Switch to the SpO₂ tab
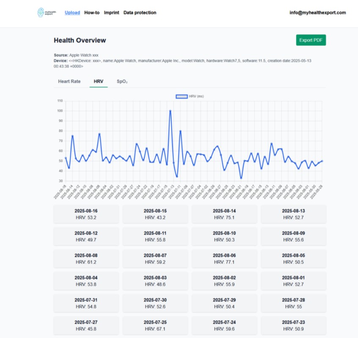The height and width of the screenshot is (338, 358). coord(122,81)
